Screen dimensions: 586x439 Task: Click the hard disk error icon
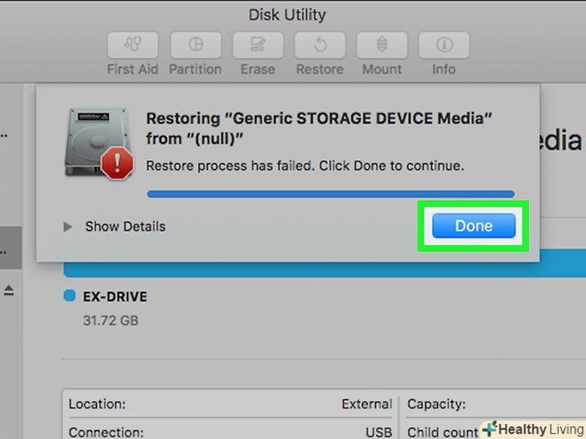[x=93, y=143]
